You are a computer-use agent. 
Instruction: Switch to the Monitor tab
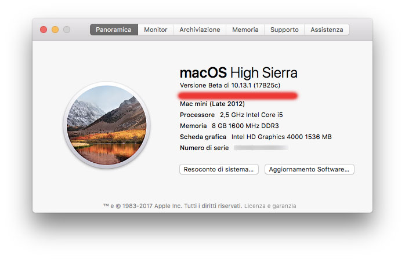coord(156,30)
